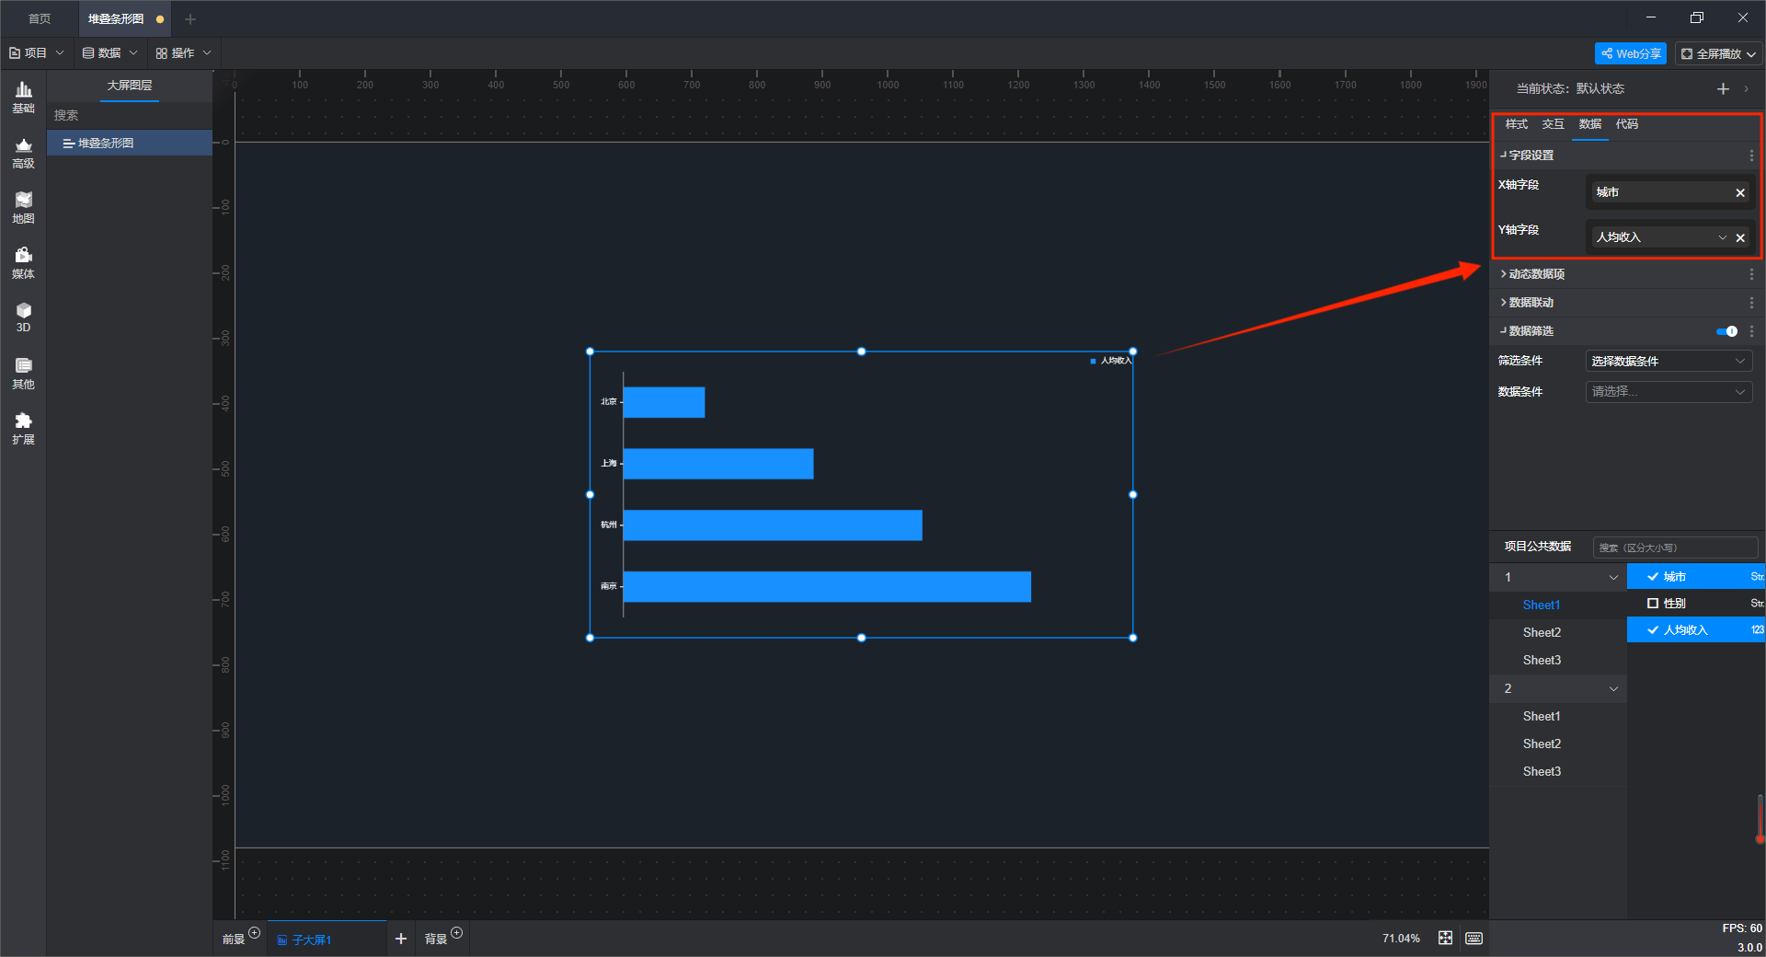Clear the X轴字段 城市 value

(1740, 192)
